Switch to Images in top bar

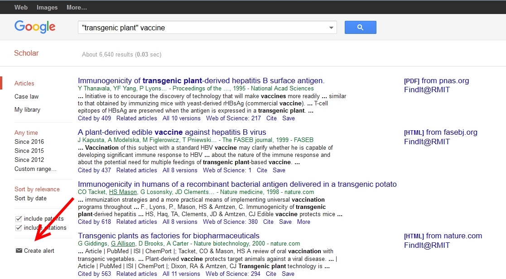pyautogui.click(x=47, y=7)
